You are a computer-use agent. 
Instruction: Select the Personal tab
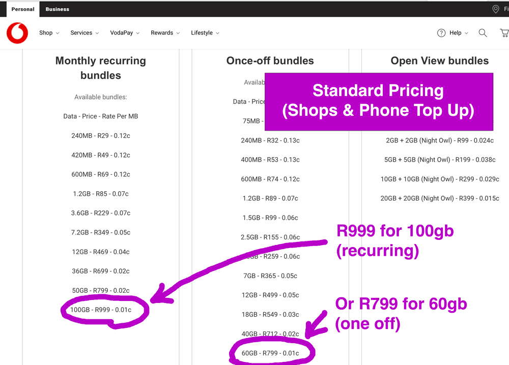23,9
